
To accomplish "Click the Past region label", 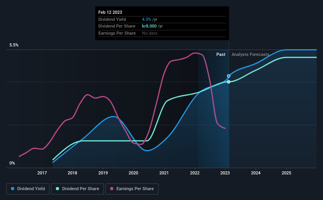I will (x=221, y=54).
